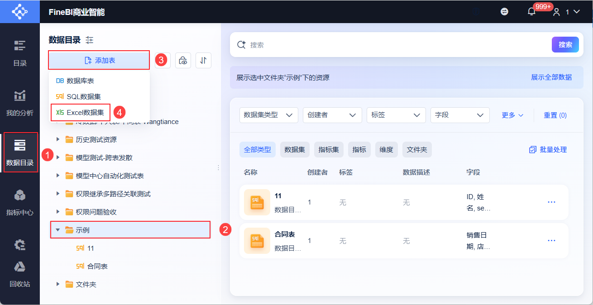
Task: Expand the 模型测试-跨表发散 folder
Action: (x=57, y=157)
